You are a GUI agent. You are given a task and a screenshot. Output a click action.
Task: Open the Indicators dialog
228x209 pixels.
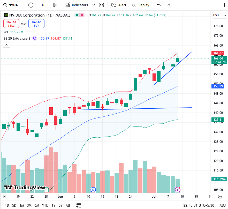76,5
